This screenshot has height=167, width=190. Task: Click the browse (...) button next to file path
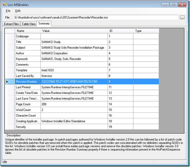pos(182,17)
